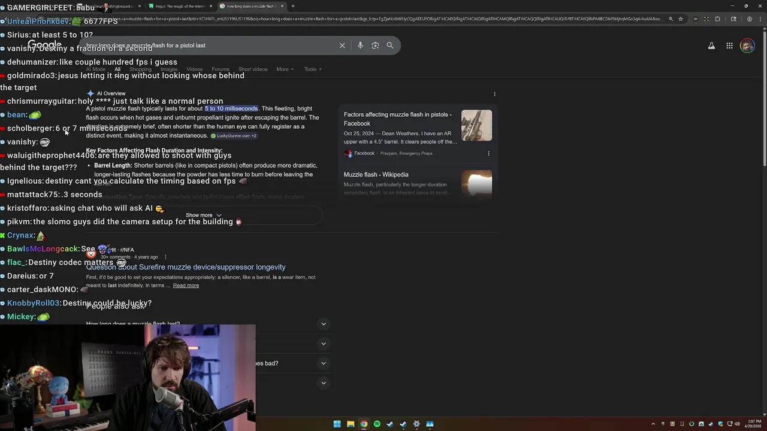This screenshot has width=767, height=431.
Task: Start voice search via microphone icon
Action: coord(360,45)
